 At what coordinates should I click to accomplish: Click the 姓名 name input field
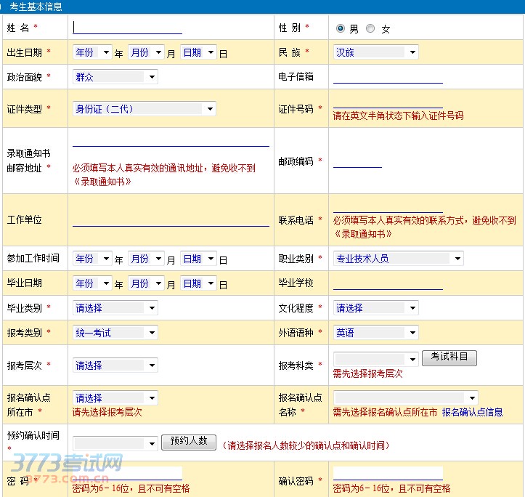(127, 27)
